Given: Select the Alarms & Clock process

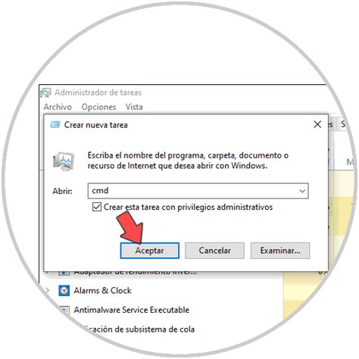Looking at the screenshot, I should point(102,291).
